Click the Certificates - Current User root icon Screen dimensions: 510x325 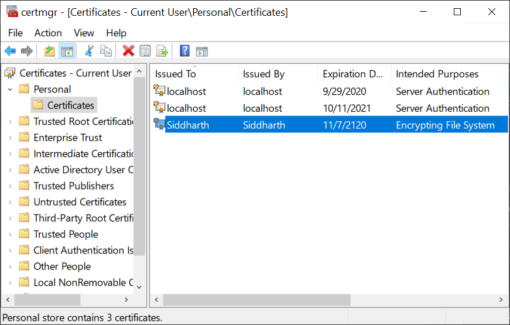(x=10, y=73)
